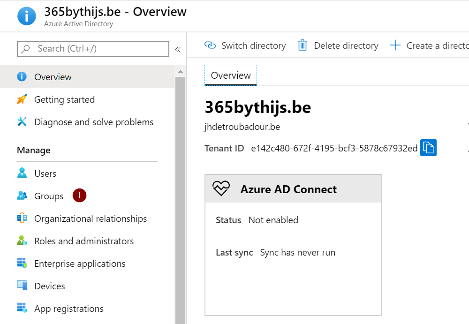Copy the Tenant ID with the copy button
469x324 pixels.
428,148
